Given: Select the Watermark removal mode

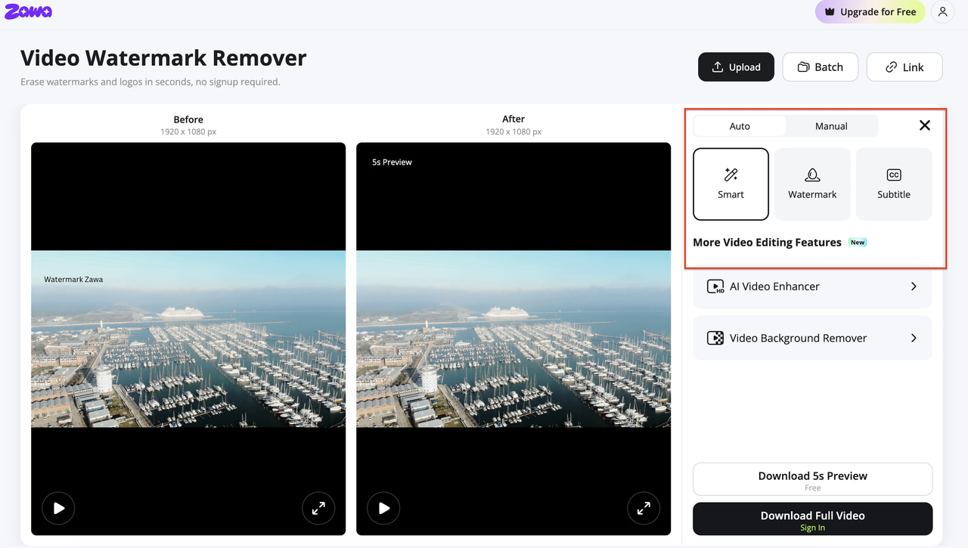Looking at the screenshot, I should [x=812, y=184].
